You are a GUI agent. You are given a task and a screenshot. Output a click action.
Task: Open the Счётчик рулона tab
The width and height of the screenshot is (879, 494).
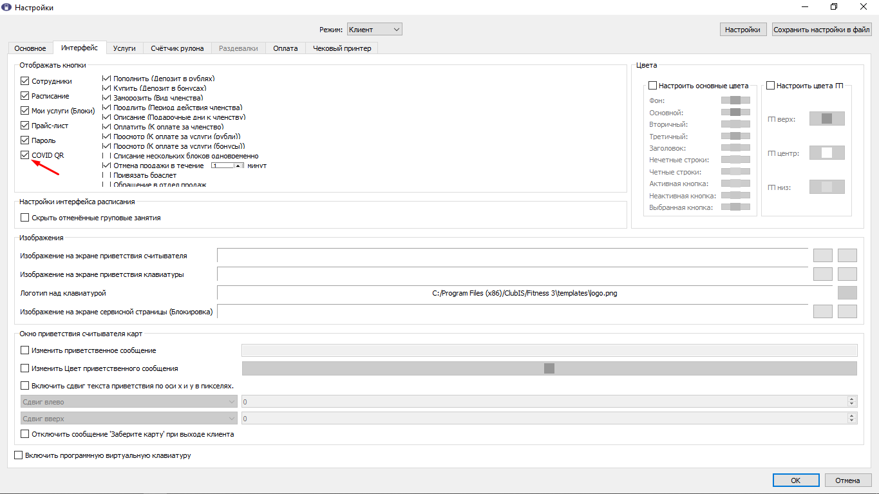[178, 48]
